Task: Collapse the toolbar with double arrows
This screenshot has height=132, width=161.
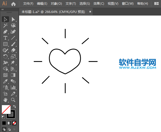Action: point(3,10)
